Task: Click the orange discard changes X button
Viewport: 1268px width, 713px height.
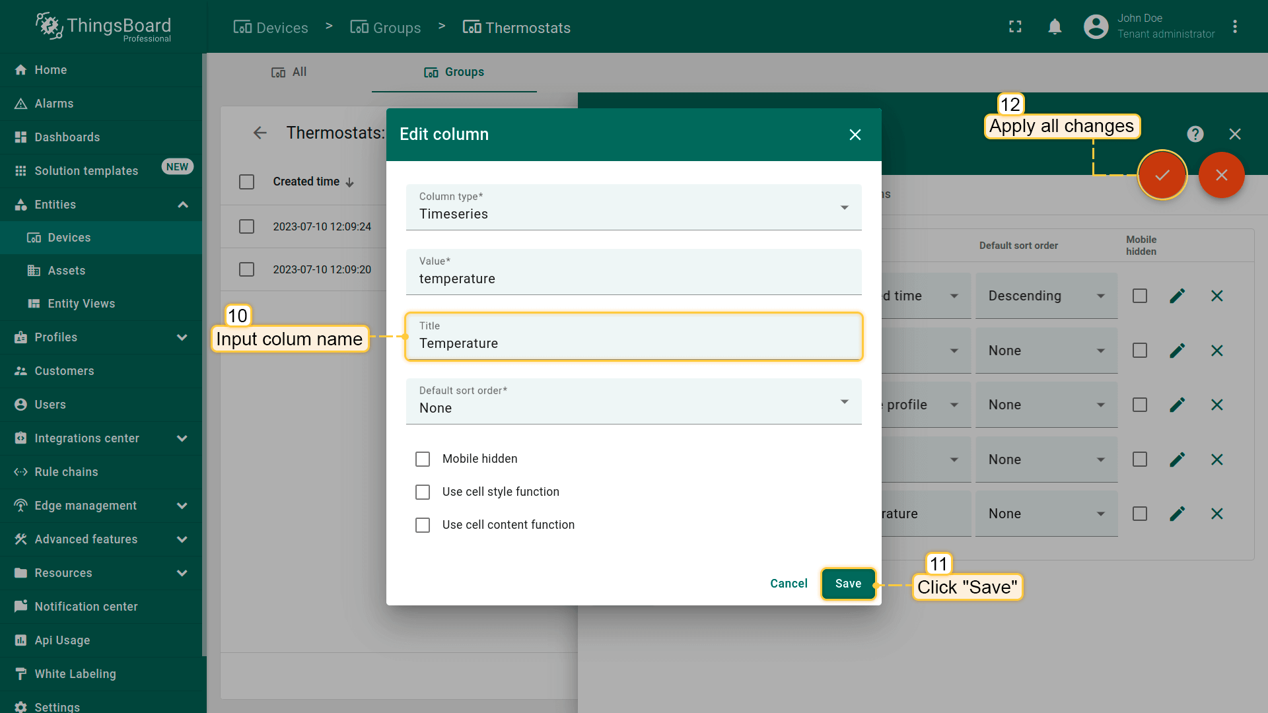Action: (1221, 175)
